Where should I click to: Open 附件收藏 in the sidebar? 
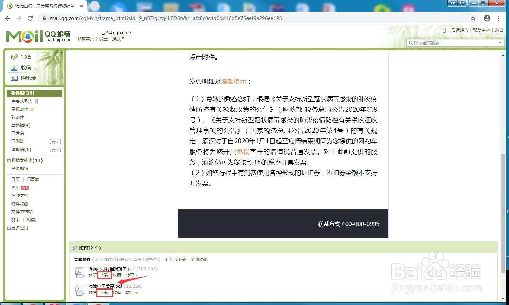pyautogui.click(x=20, y=204)
